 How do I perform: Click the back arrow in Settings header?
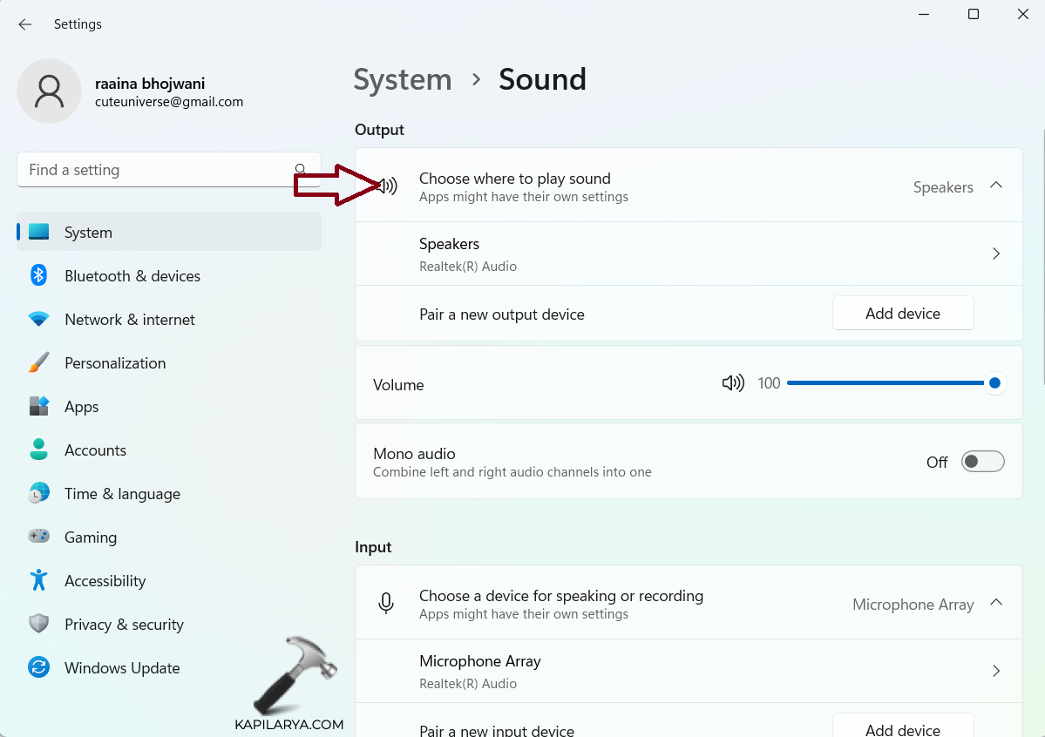pos(24,24)
